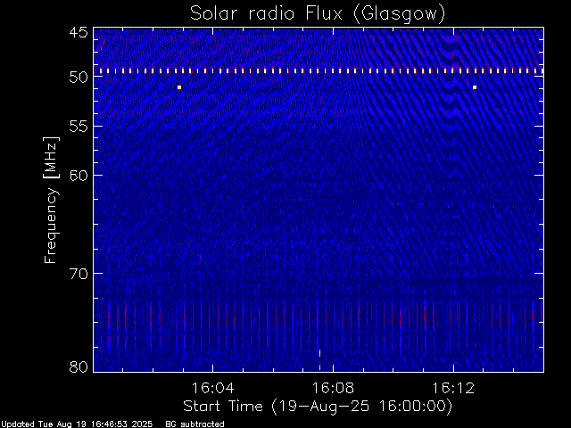Image resolution: width=571 pixels, height=428 pixels.
Task: Click the 'BG subtracted' note
Action: pyautogui.click(x=194, y=424)
